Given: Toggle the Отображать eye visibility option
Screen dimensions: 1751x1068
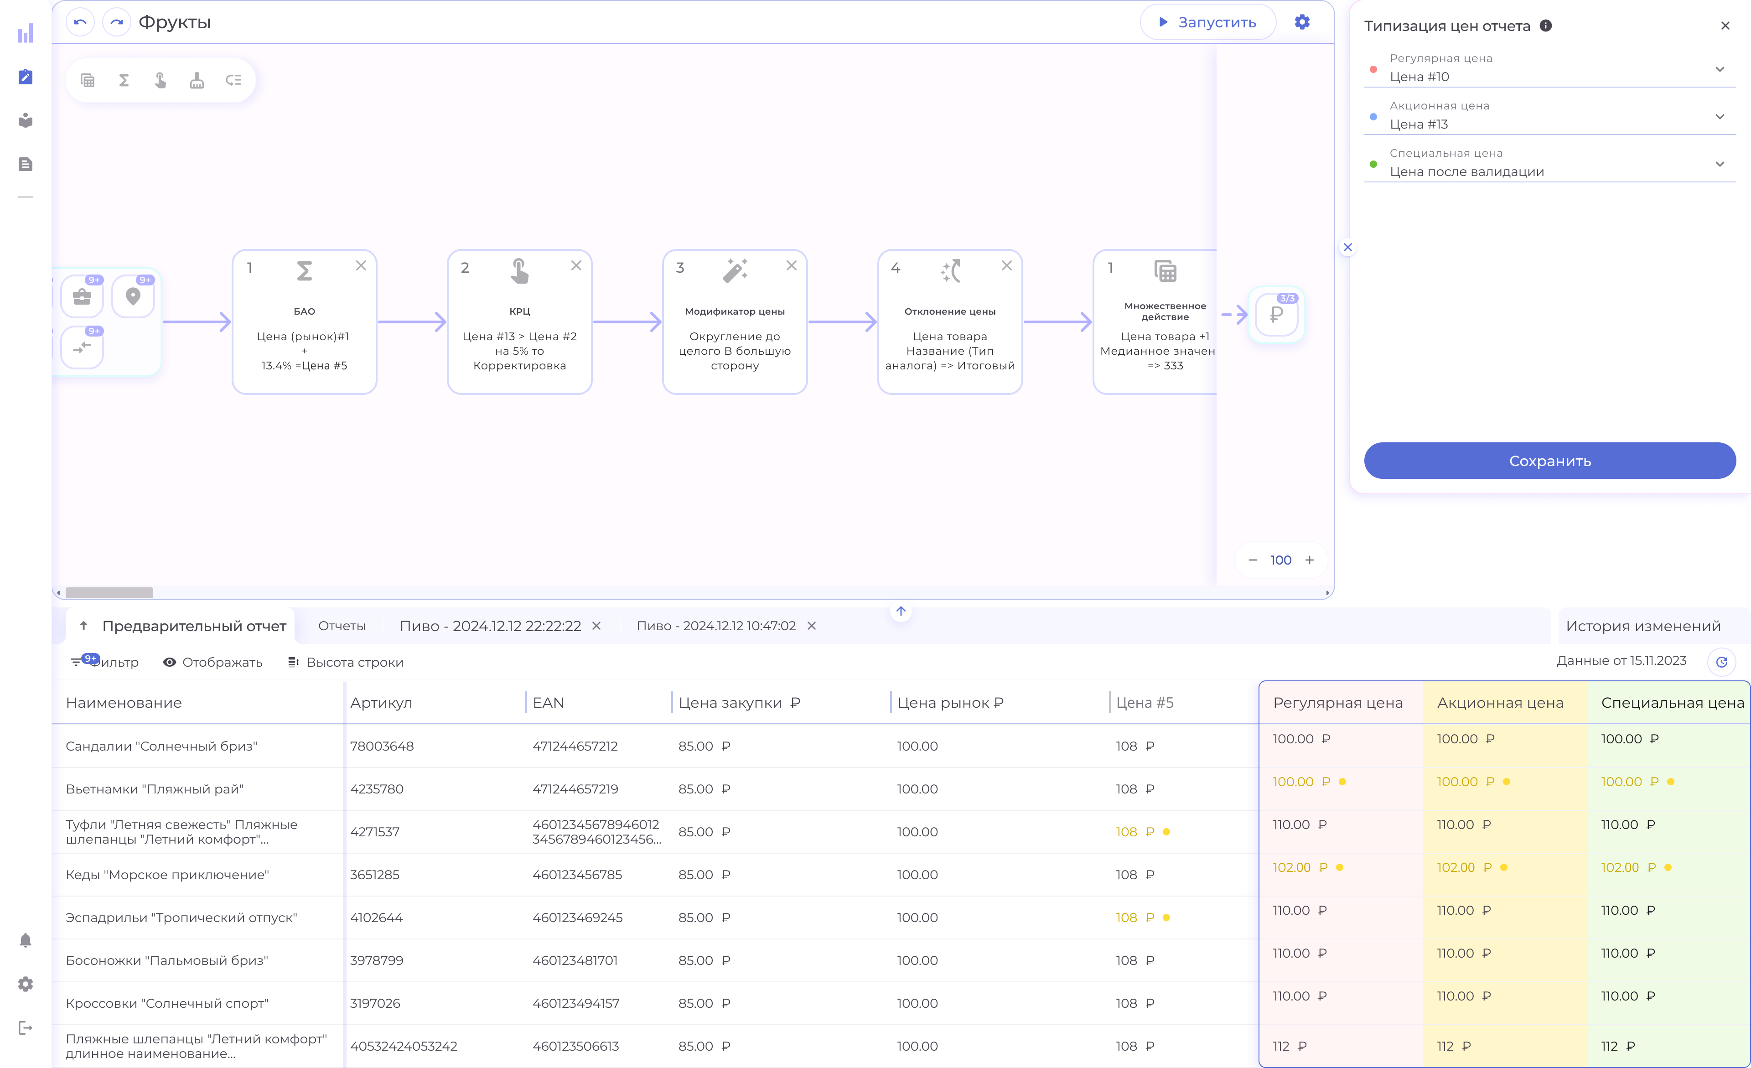Looking at the screenshot, I should pos(212,662).
